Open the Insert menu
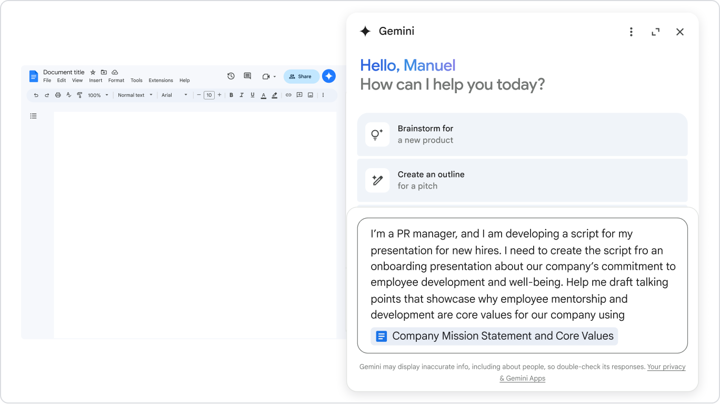This screenshot has width=720, height=404. tap(95, 80)
